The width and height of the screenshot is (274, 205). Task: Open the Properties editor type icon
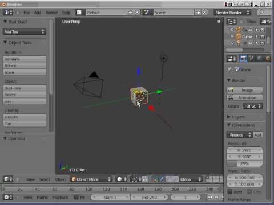click(231, 59)
